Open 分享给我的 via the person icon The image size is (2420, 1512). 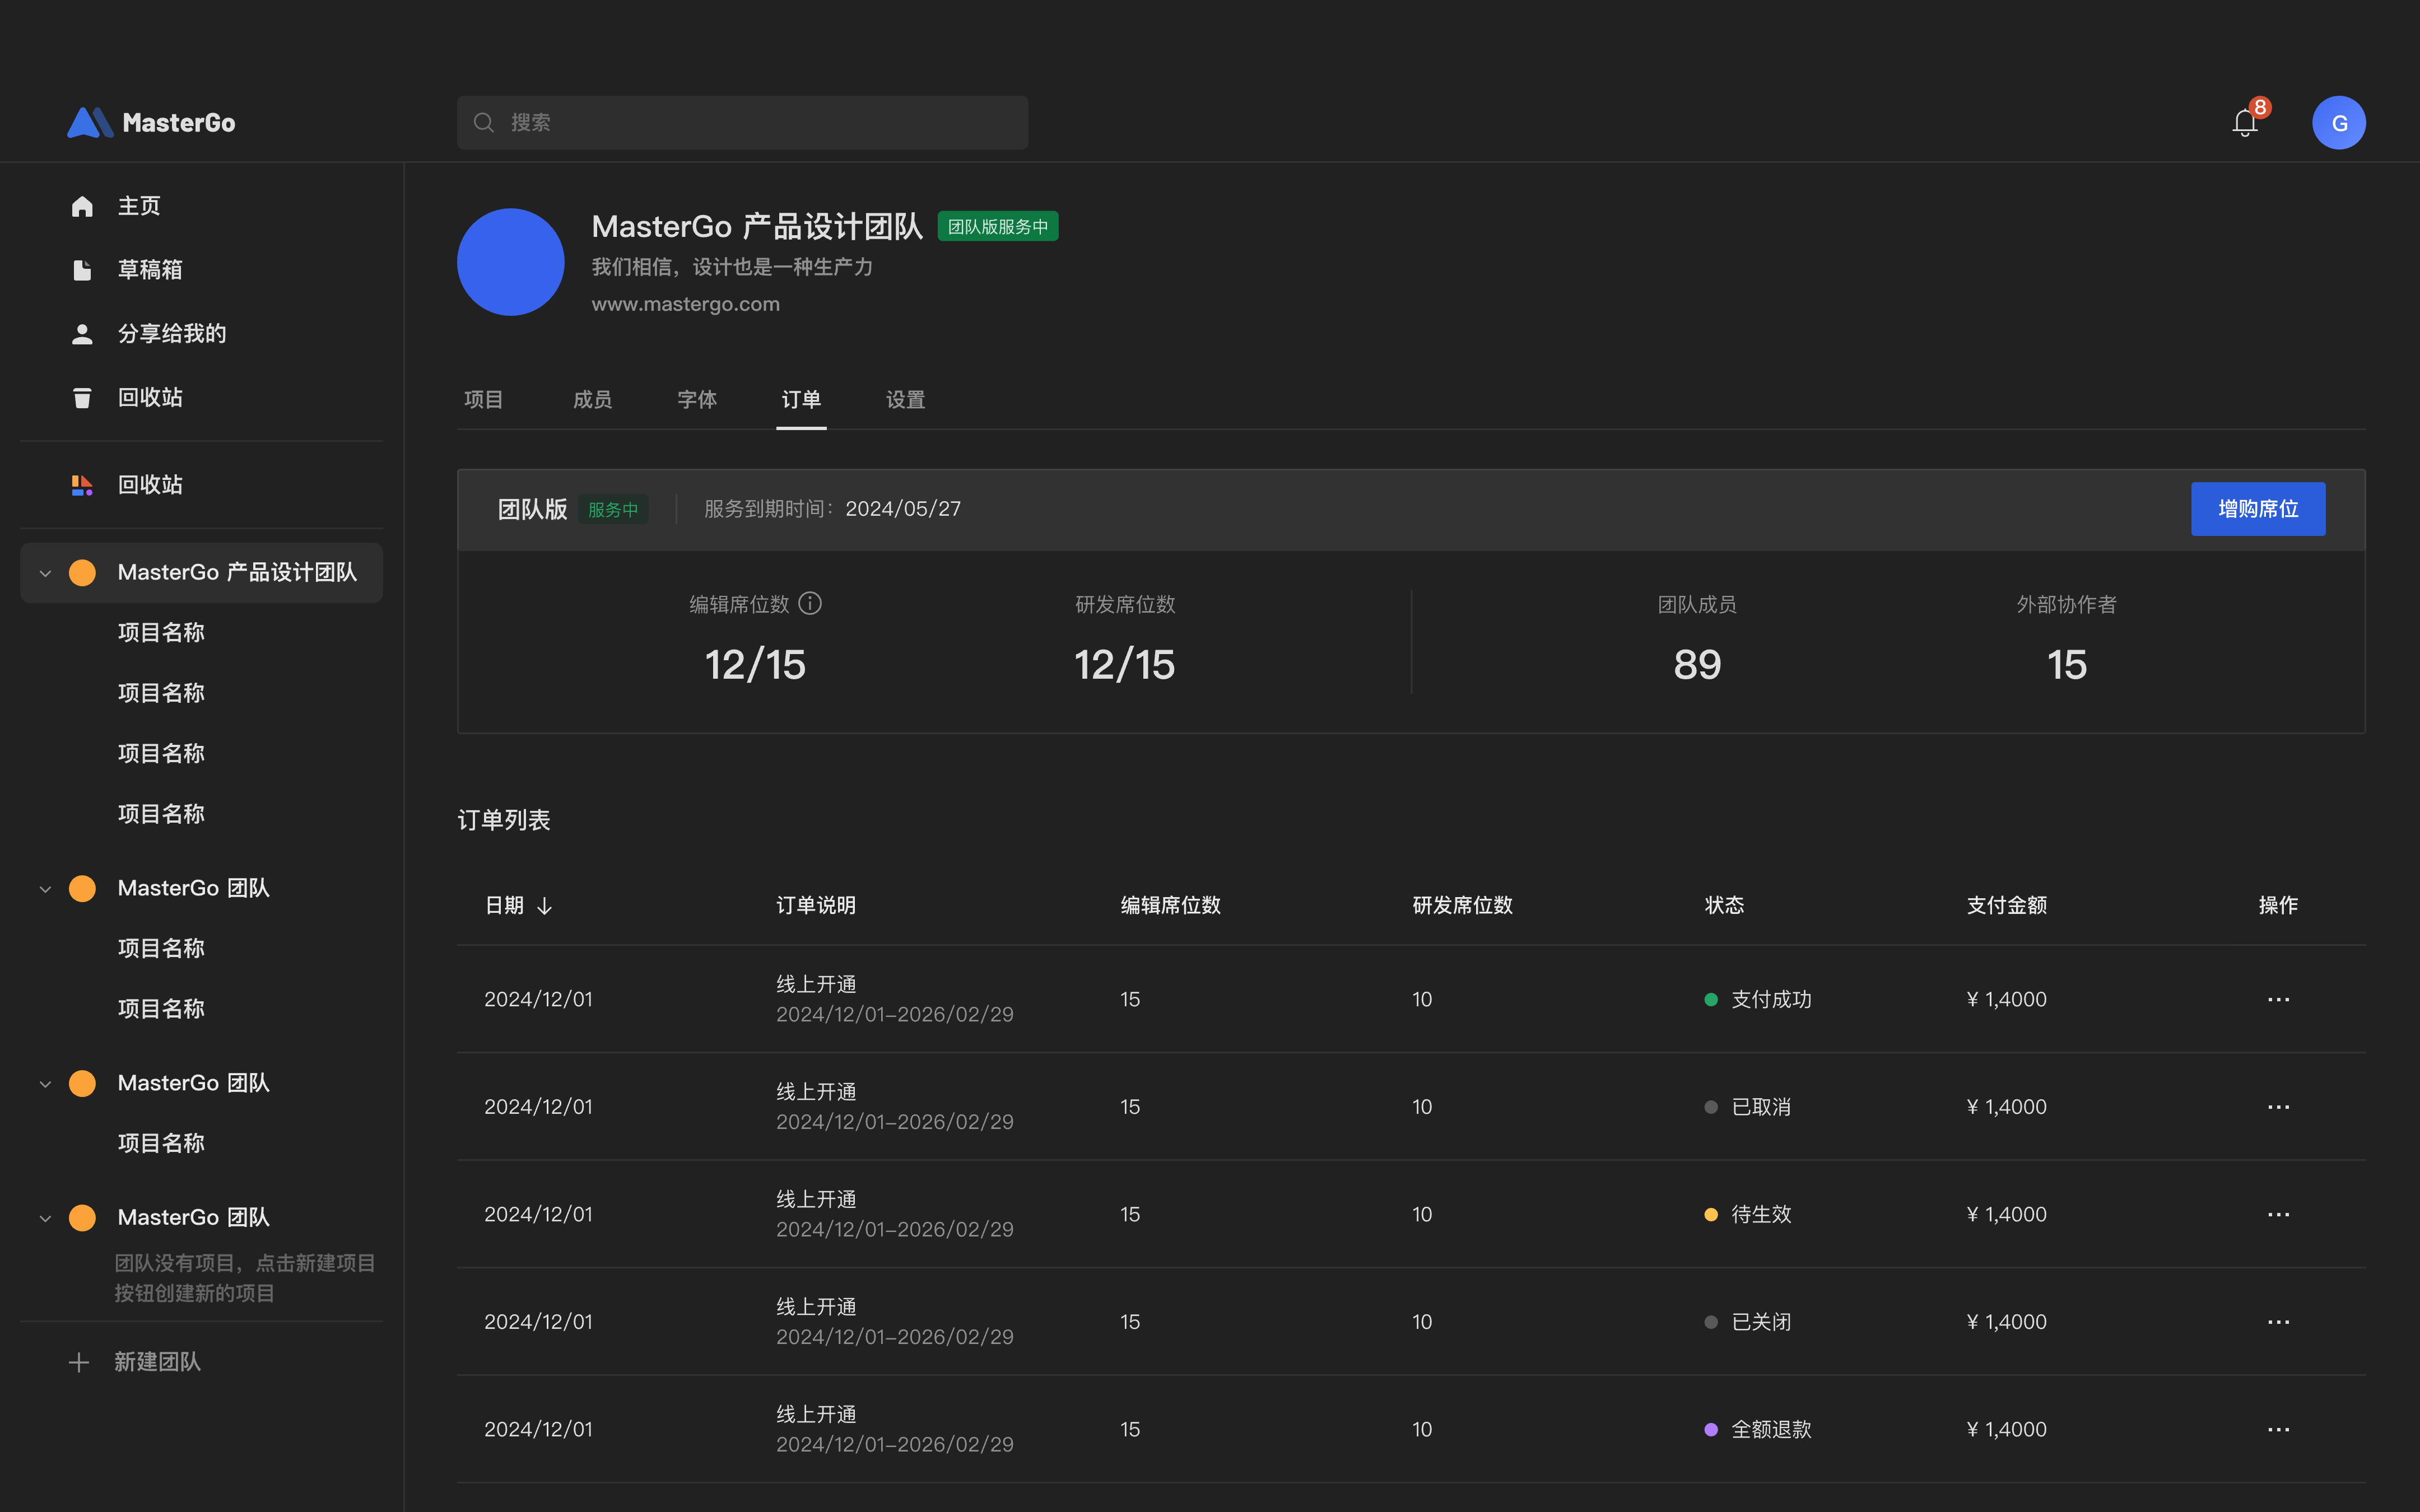[82, 334]
